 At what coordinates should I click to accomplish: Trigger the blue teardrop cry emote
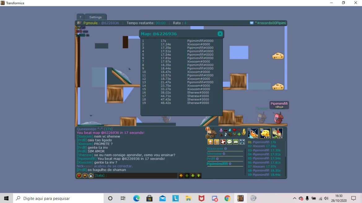[x=230, y=130]
